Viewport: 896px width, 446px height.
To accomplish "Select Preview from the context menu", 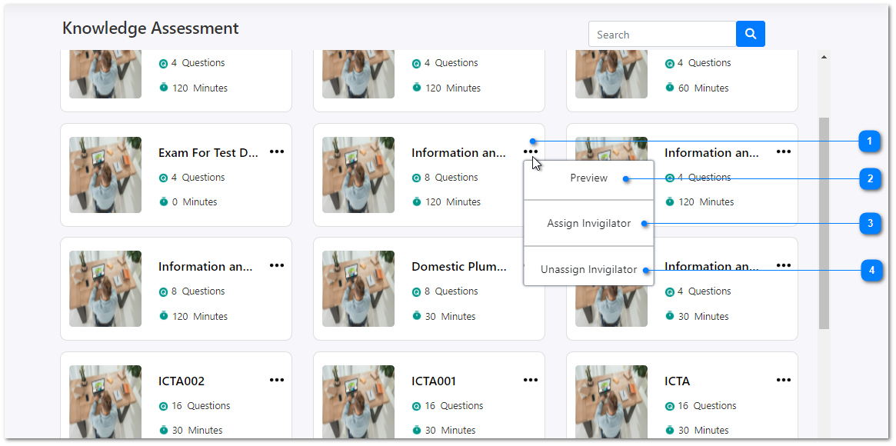I will point(588,178).
